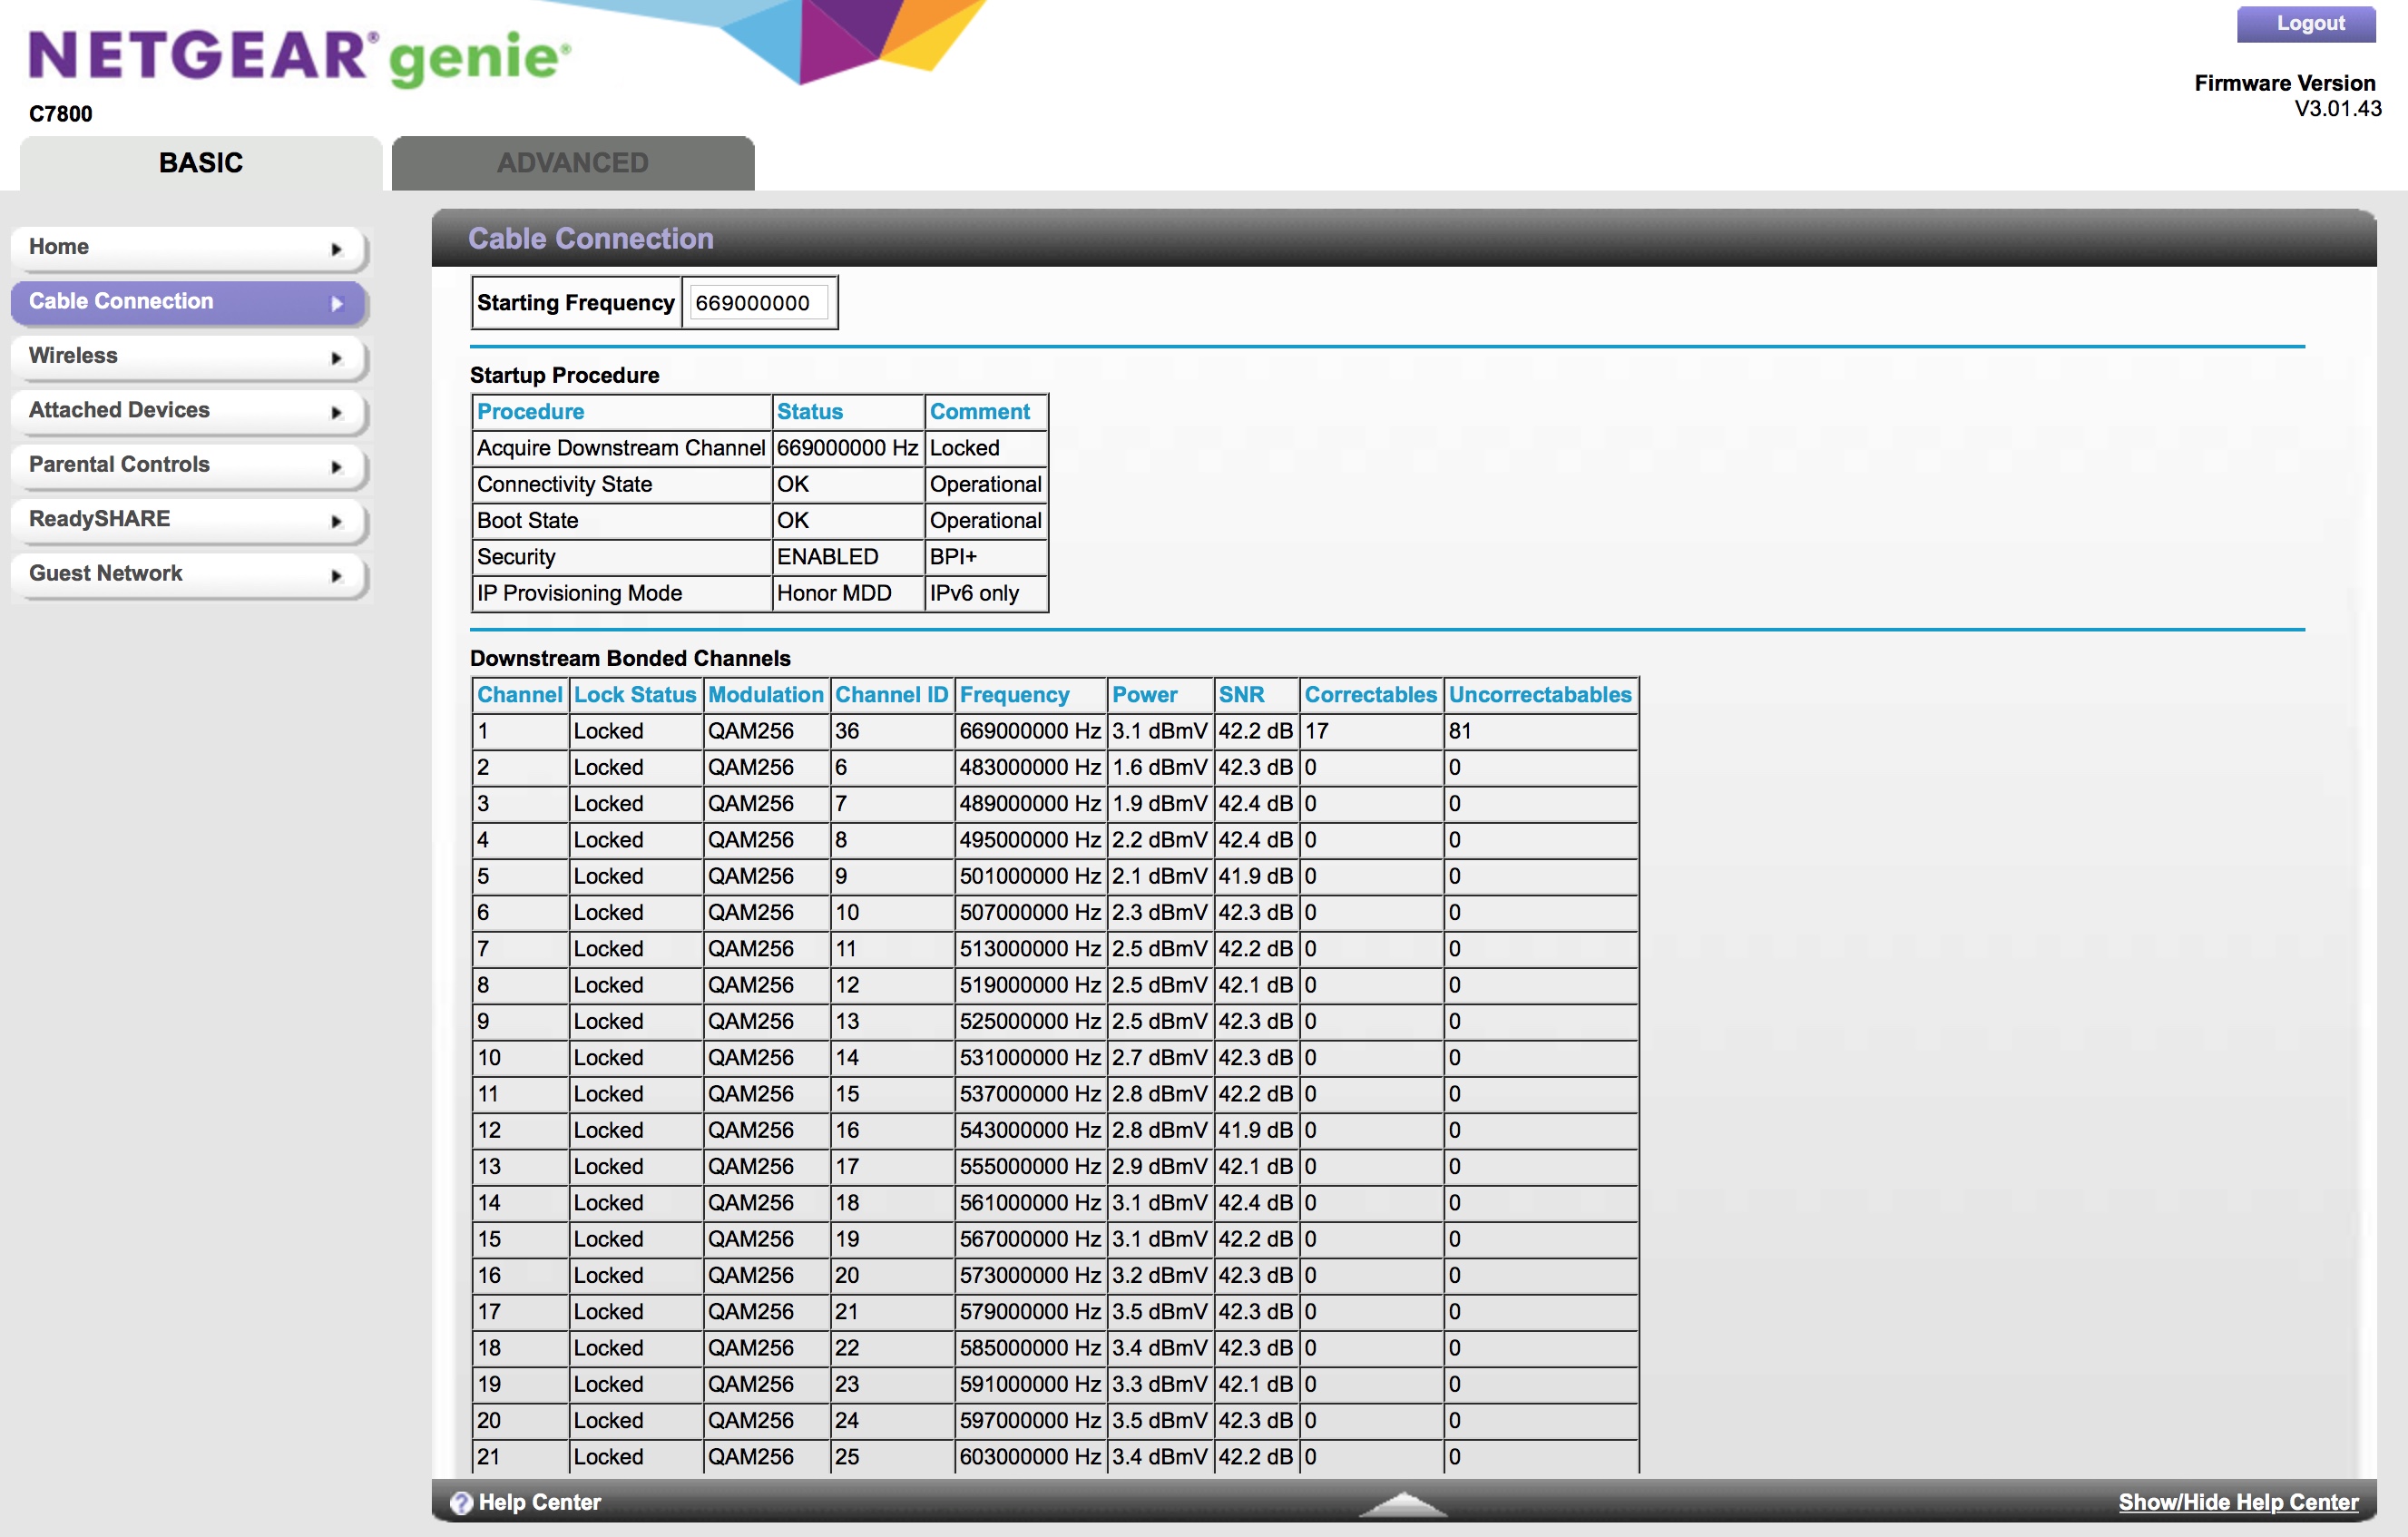Click the Show/Hide Help Center link
The height and width of the screenshot is (1537, 2408).
[2238, 1502]
